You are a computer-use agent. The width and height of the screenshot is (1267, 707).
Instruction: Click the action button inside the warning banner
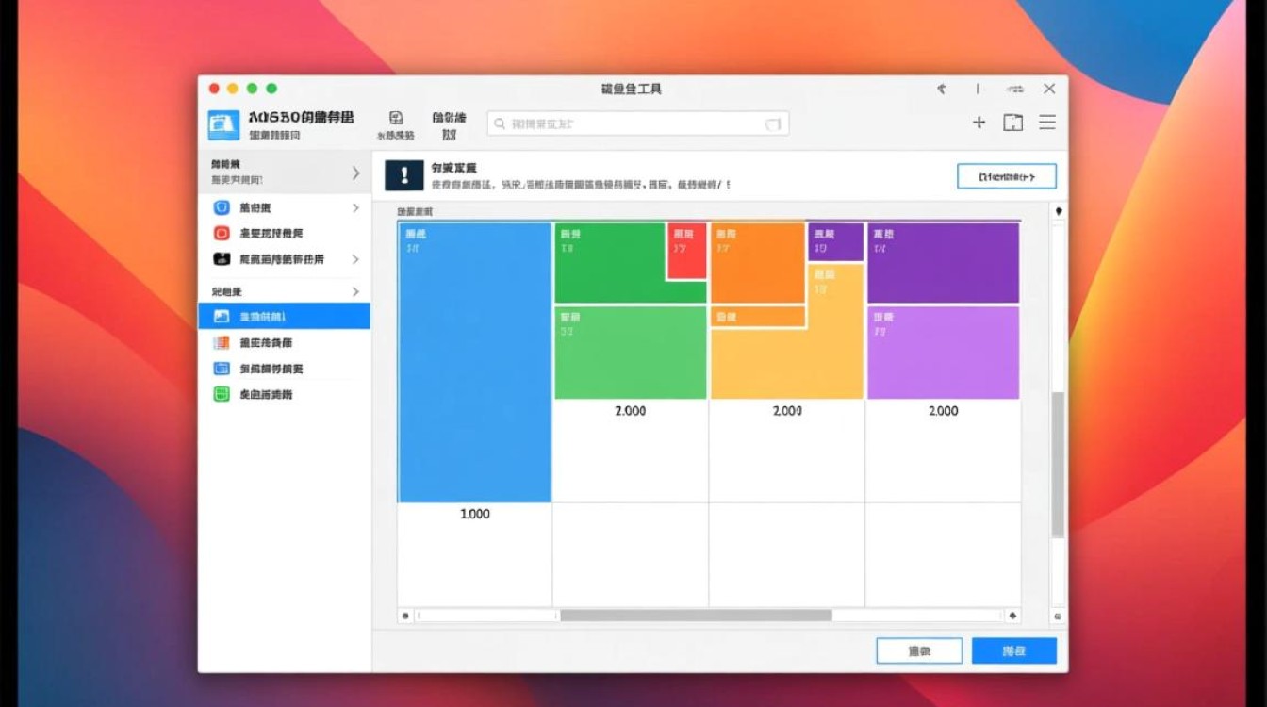coord(1006,175)
